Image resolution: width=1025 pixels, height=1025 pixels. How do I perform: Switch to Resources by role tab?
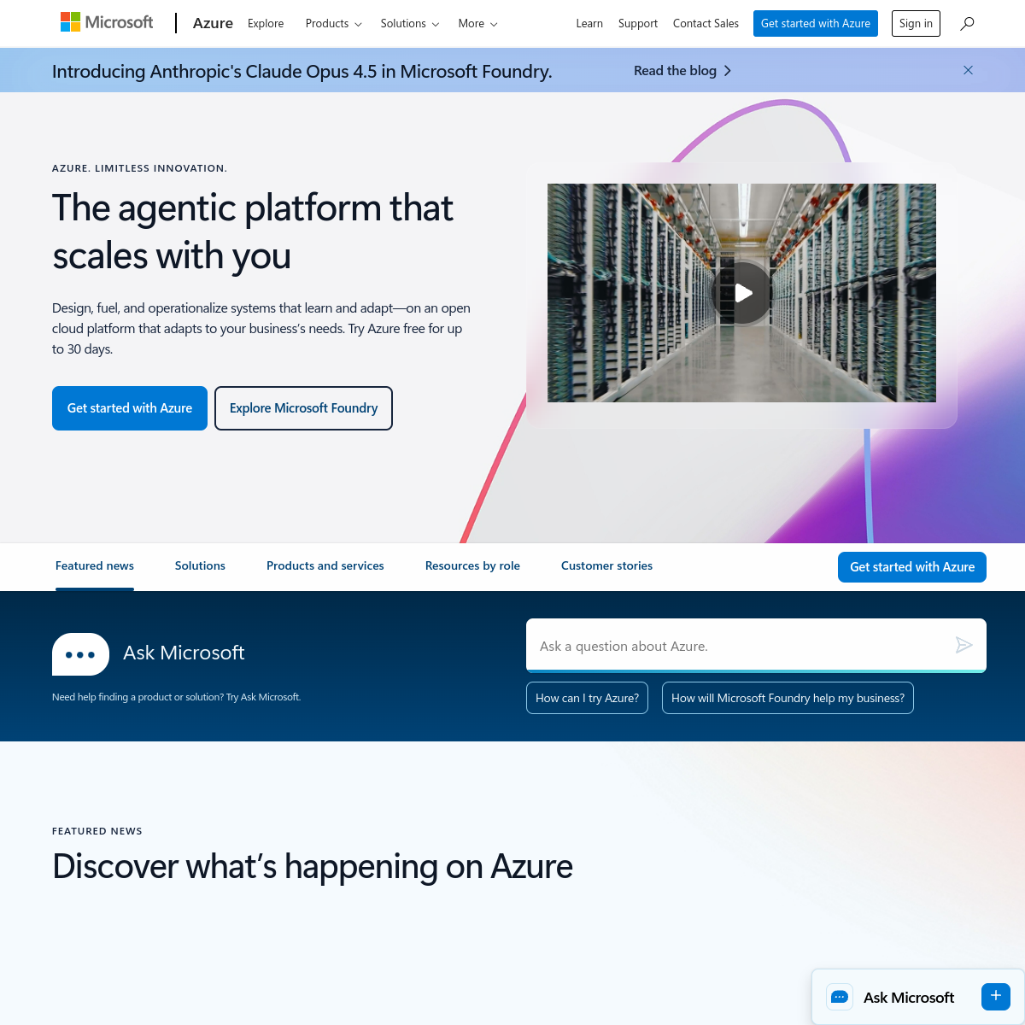pos(472,566)
